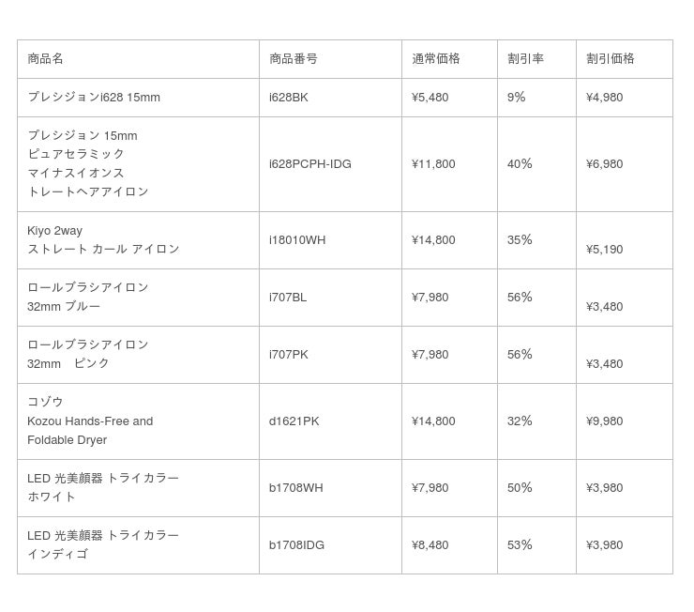Select the i628PCPH-IDG product number cell
This screenshot has height=612, width=694.
[x=310, y=164]
